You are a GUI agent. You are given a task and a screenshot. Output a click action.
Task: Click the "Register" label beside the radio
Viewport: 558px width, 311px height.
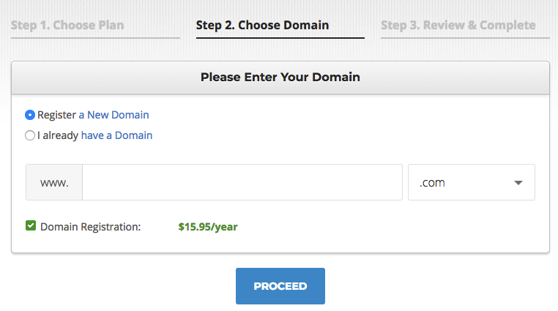[x=56, y=115]
